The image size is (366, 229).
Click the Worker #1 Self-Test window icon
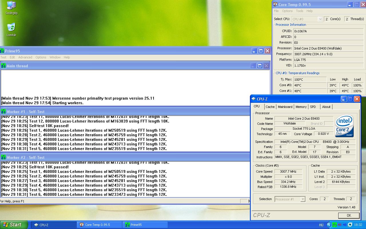click(3, 112)
